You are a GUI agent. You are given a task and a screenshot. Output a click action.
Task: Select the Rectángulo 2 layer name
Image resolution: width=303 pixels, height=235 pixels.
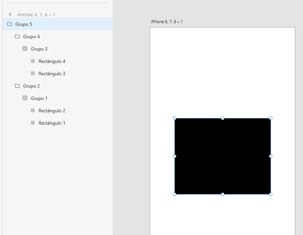point(52,111)
